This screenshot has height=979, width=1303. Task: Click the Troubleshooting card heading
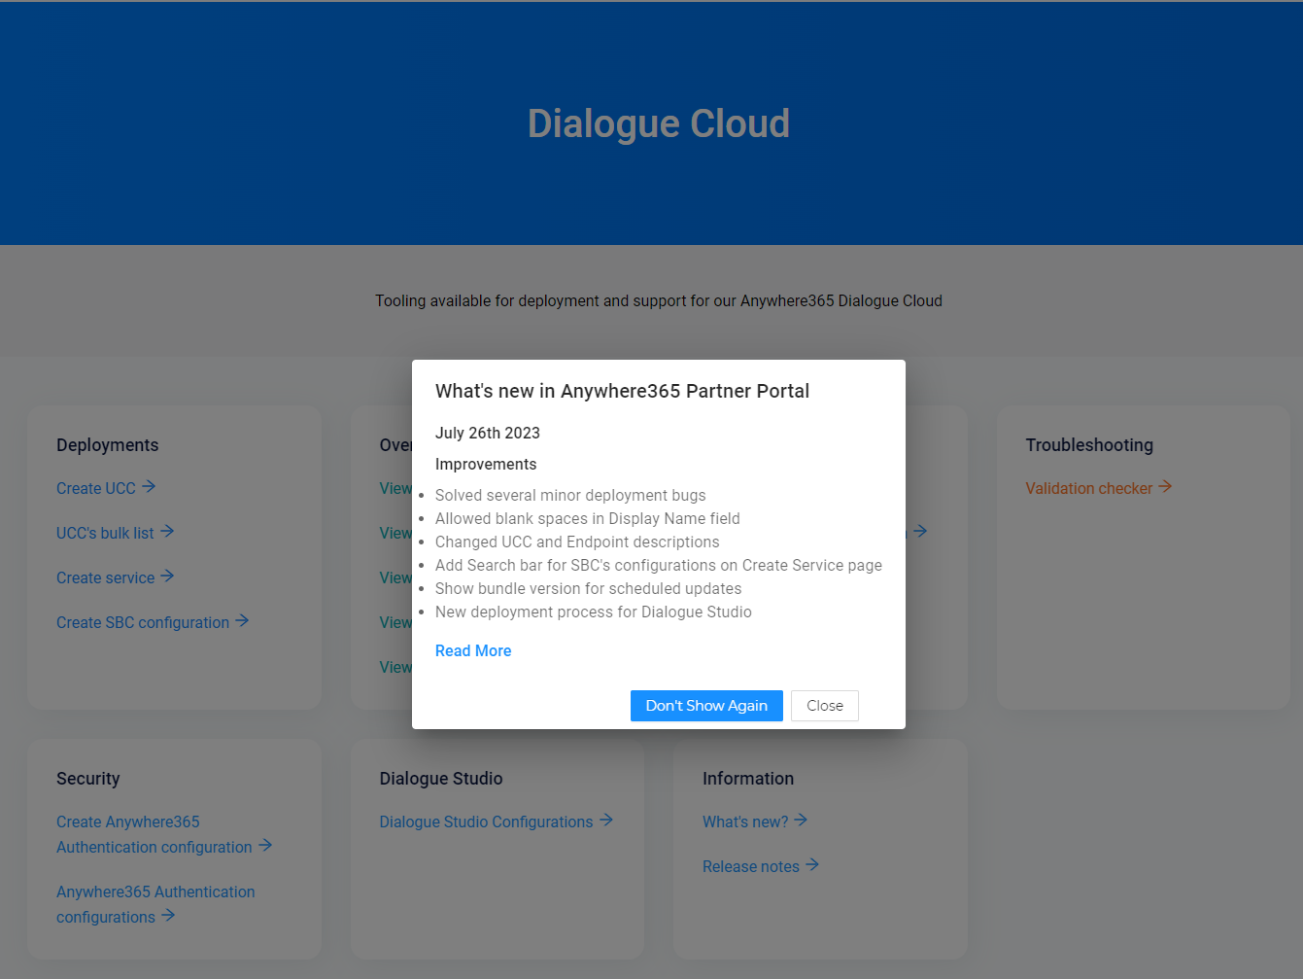click(1089, 445)
